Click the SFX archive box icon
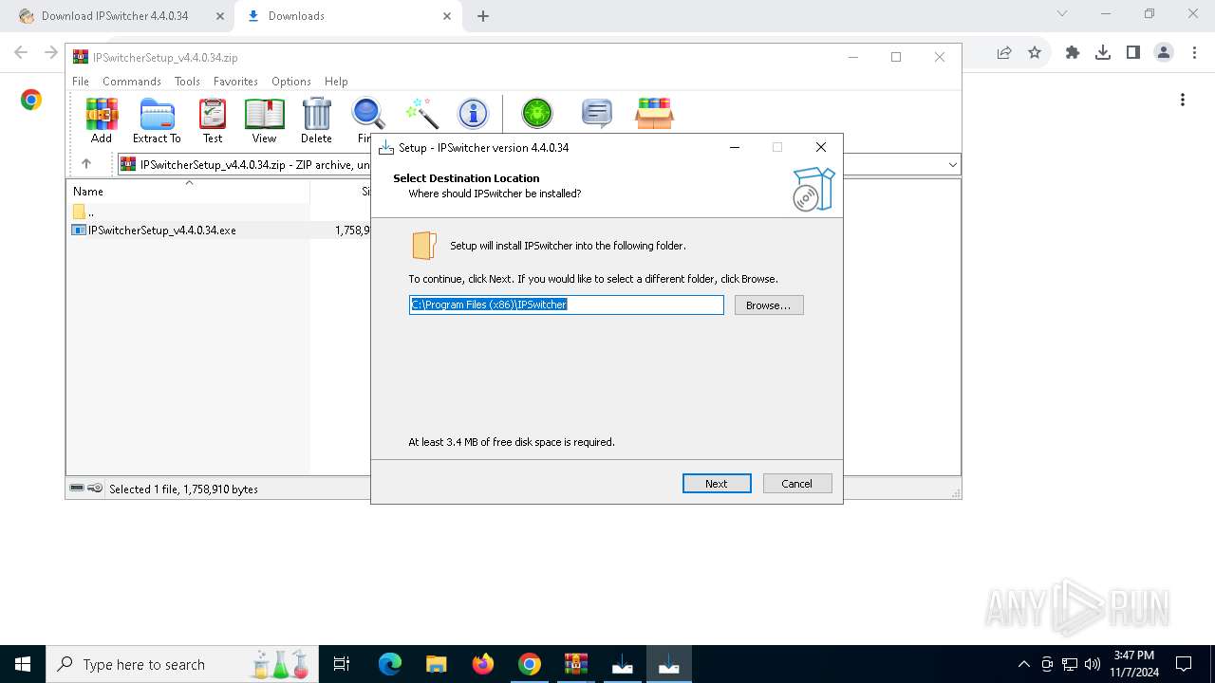Viewport: 1215px width, 683px height. pyautogui.click(x=654, y=114)
